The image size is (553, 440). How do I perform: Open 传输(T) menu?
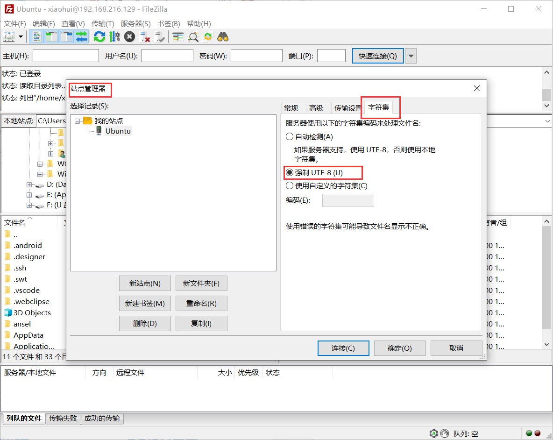point(103,24)
